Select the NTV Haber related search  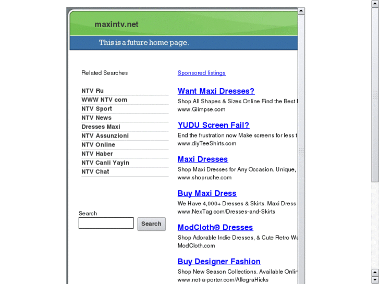click(x=97, y=154)
